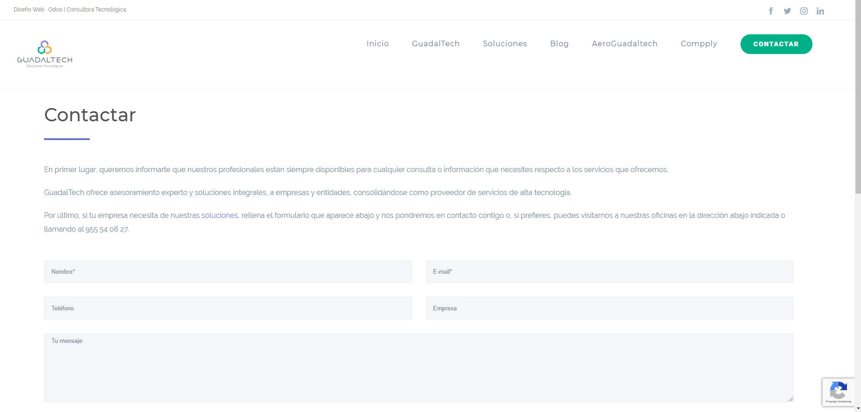Open the Instagram social icon

(x=804, y=11)
